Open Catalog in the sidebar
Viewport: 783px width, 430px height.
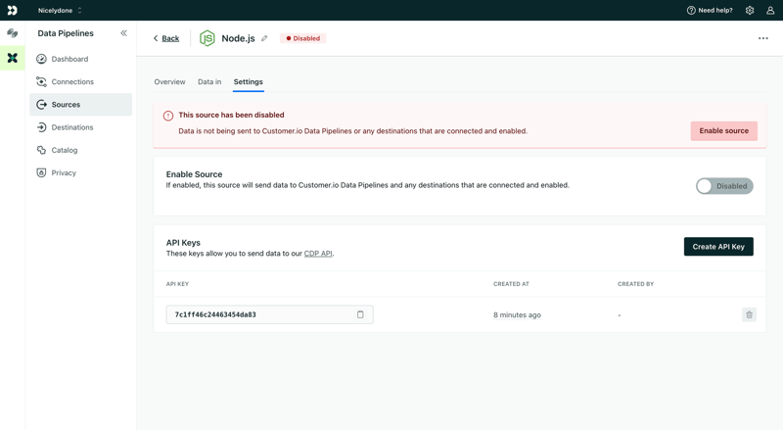(x=80, y=150)
